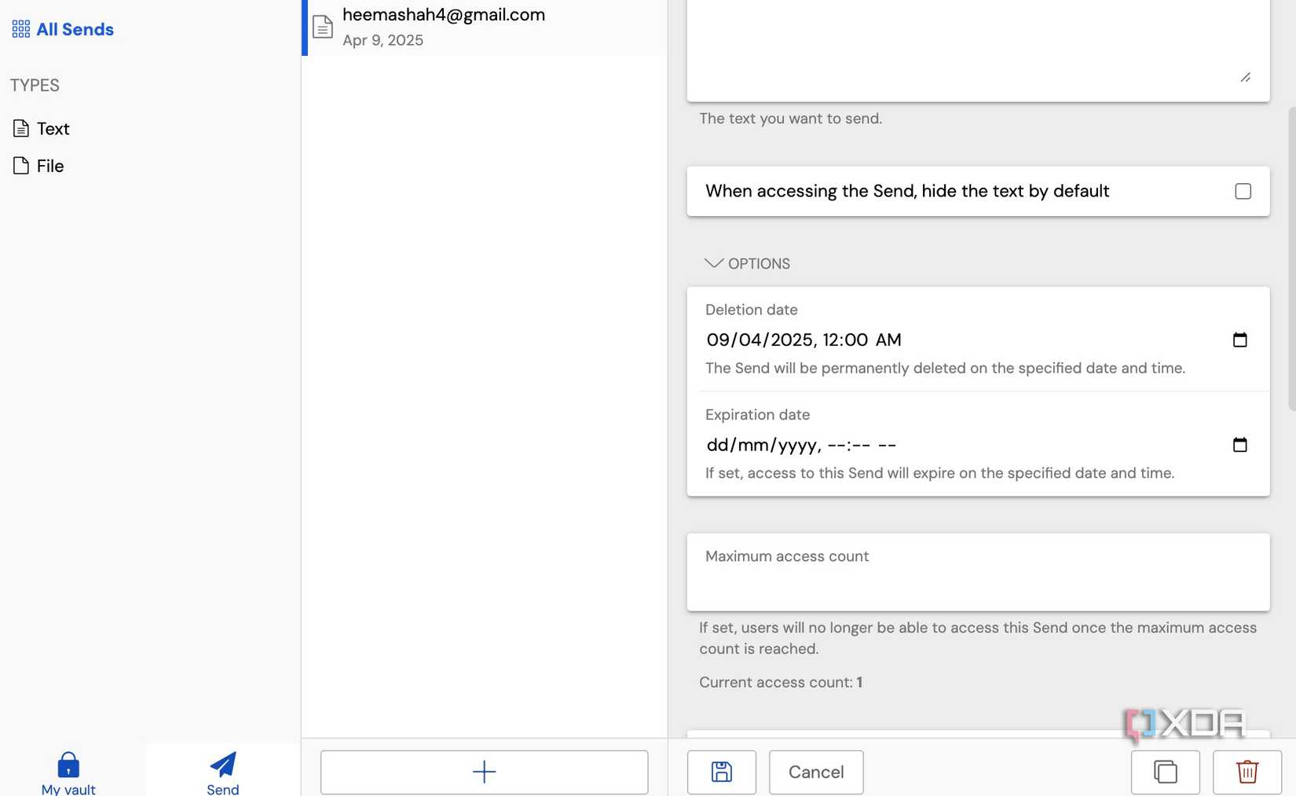Open the Expiration date calendar picker
The width and height of the screenshot is (1296, 796).
(x=1239, y=446)
